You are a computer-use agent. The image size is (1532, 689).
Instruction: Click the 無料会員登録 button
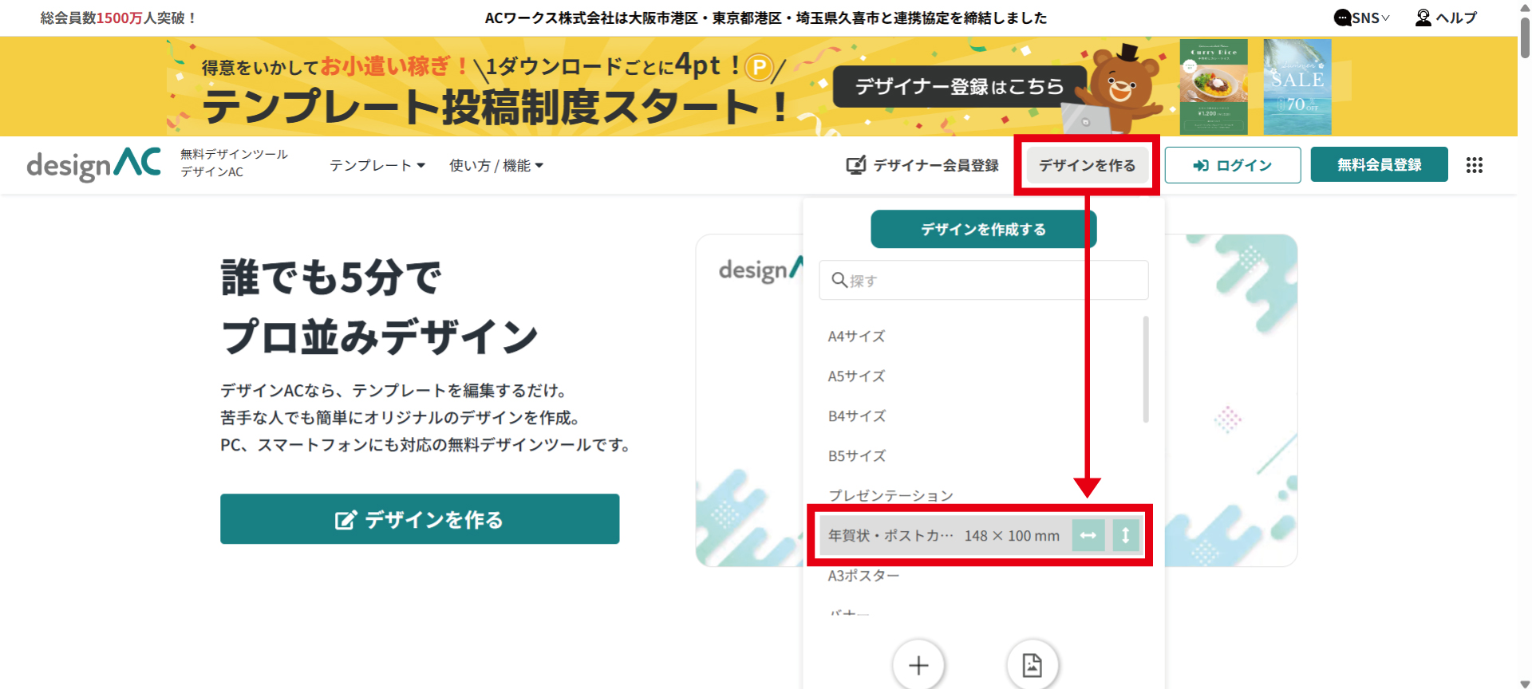point(1379,165)
